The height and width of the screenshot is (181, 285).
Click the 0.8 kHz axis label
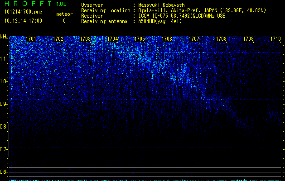click(4, 127)
